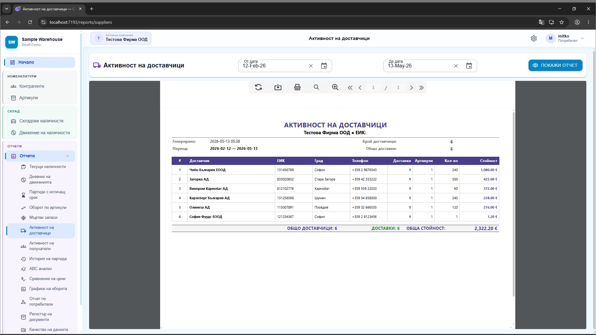The height and width of the screenshot is (335, 596).
Task: Open the calendar picker for 'От дата'
Action: click(x=324, y=66)
